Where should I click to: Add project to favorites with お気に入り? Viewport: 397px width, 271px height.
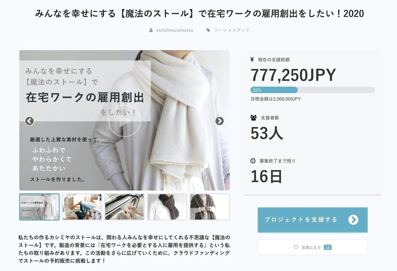[x=313, y=247]
